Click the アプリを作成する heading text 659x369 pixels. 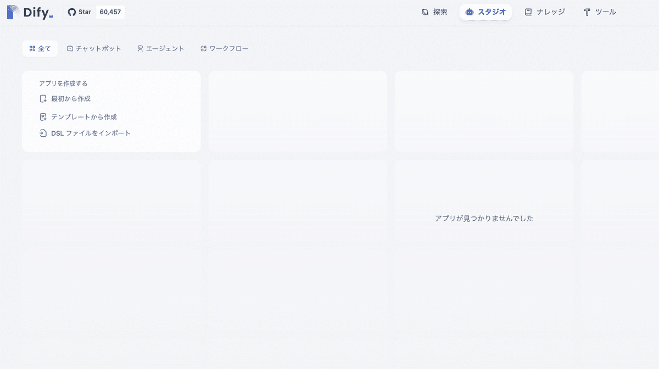[x=63, y=83]
